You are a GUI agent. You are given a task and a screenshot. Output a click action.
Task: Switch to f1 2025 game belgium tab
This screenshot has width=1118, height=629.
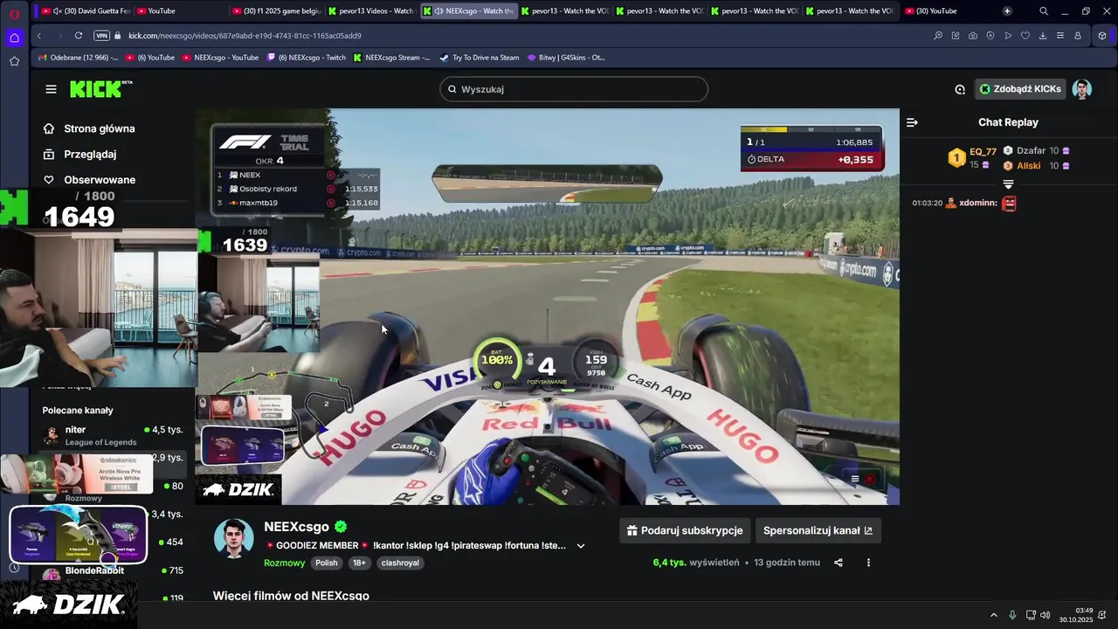pyautogui.click(x=276, y=11)
